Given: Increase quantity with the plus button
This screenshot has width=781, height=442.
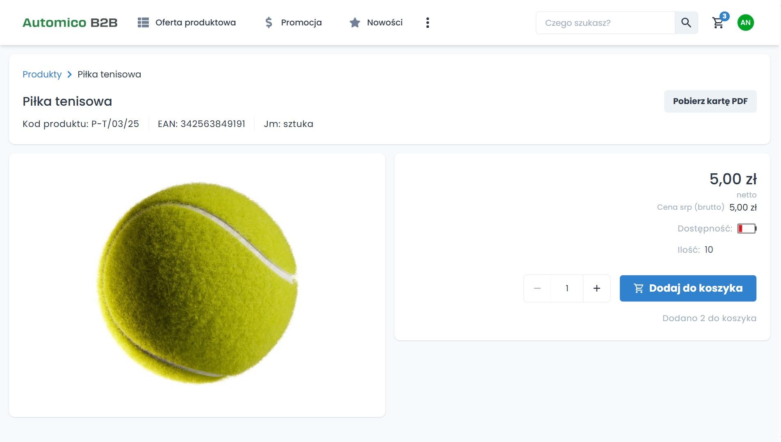Looking at the screenshot, I should click(597, 288).
